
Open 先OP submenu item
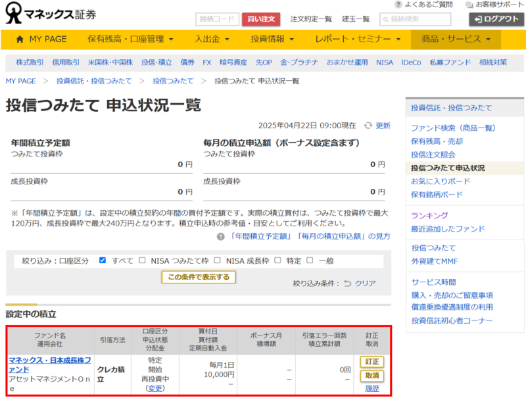click(x=264, y=63)
